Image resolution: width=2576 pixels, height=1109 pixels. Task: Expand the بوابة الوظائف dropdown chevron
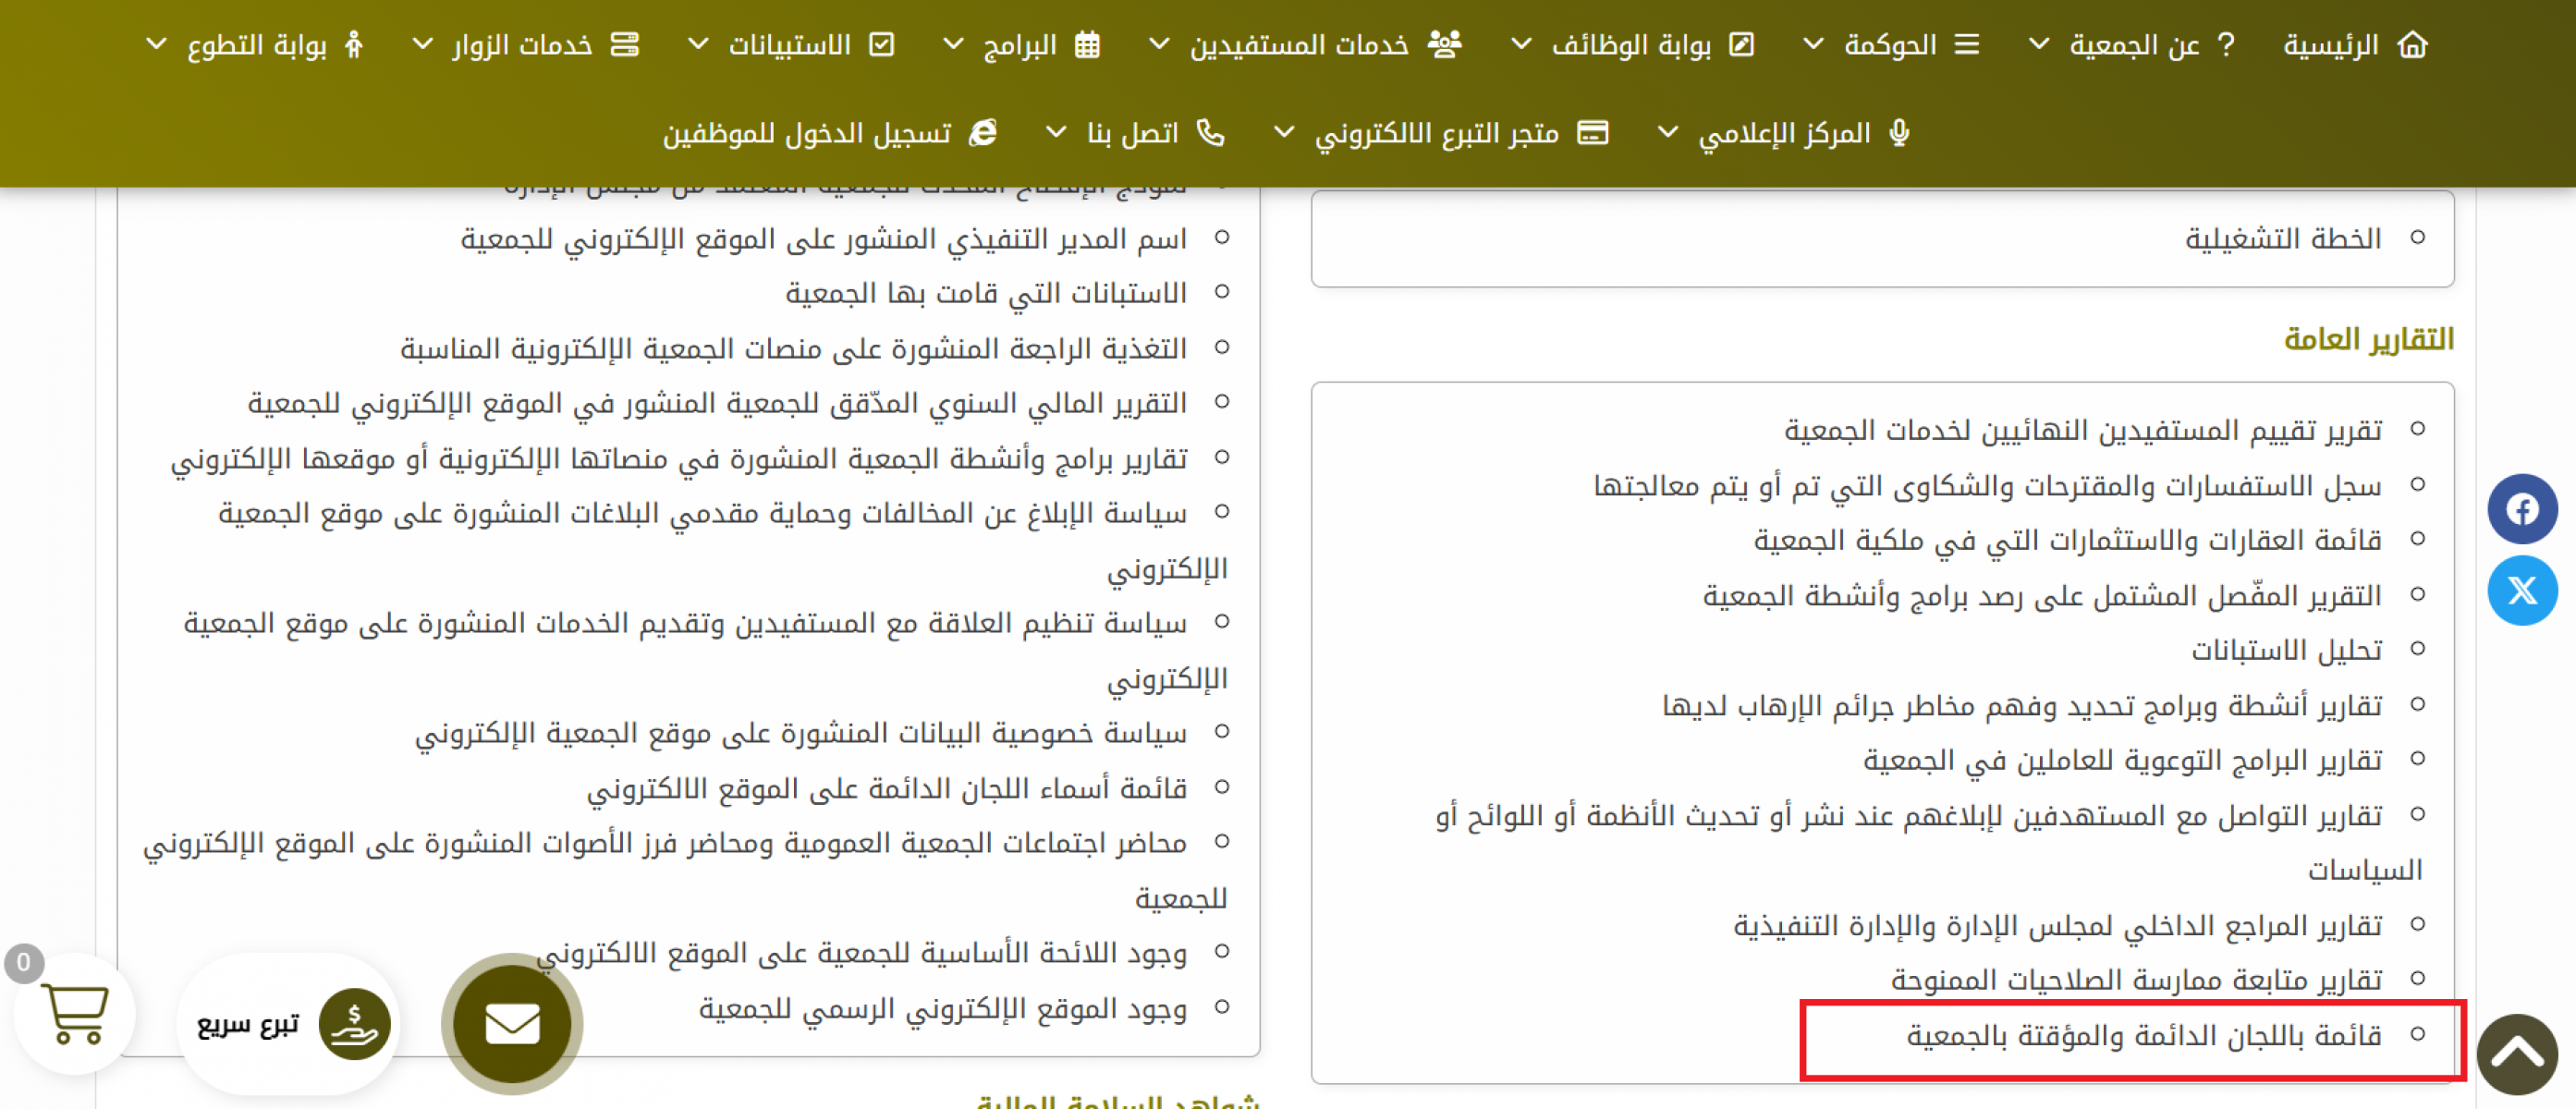tap(1521, 45)
